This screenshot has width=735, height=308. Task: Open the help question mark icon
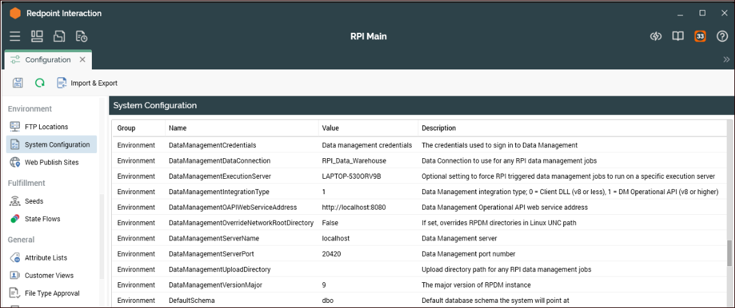pos(722,37)
